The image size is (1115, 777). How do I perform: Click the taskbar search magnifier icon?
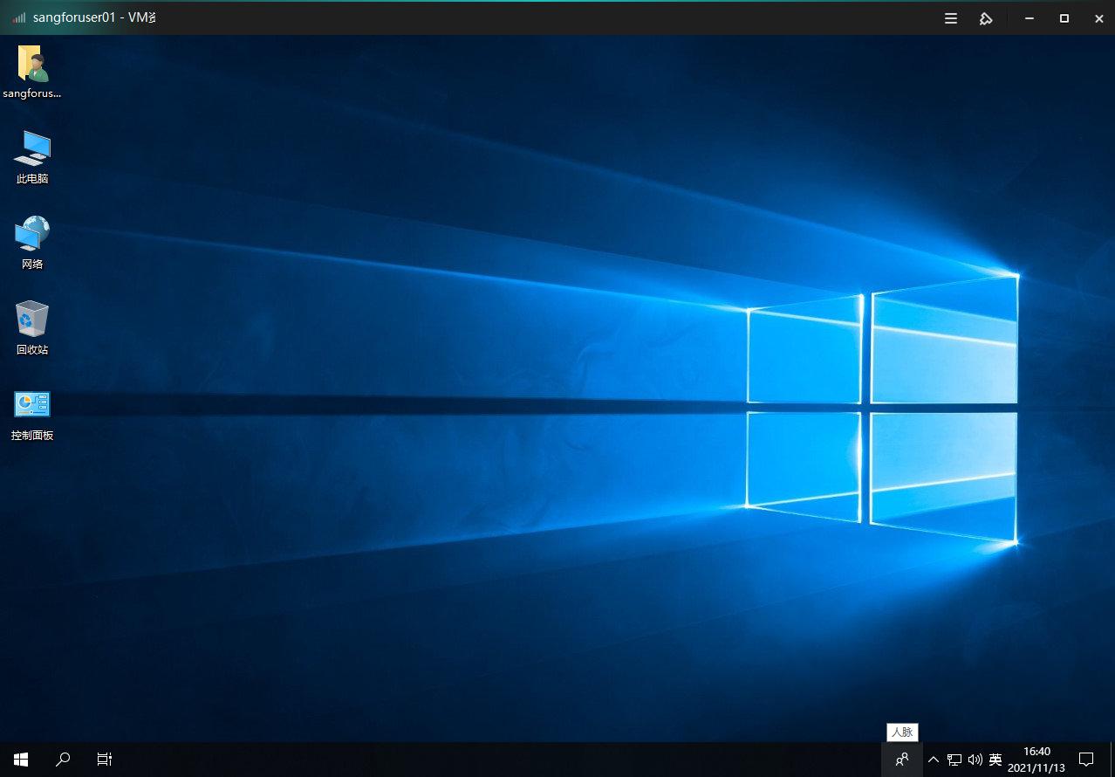(x=63, y=760)
